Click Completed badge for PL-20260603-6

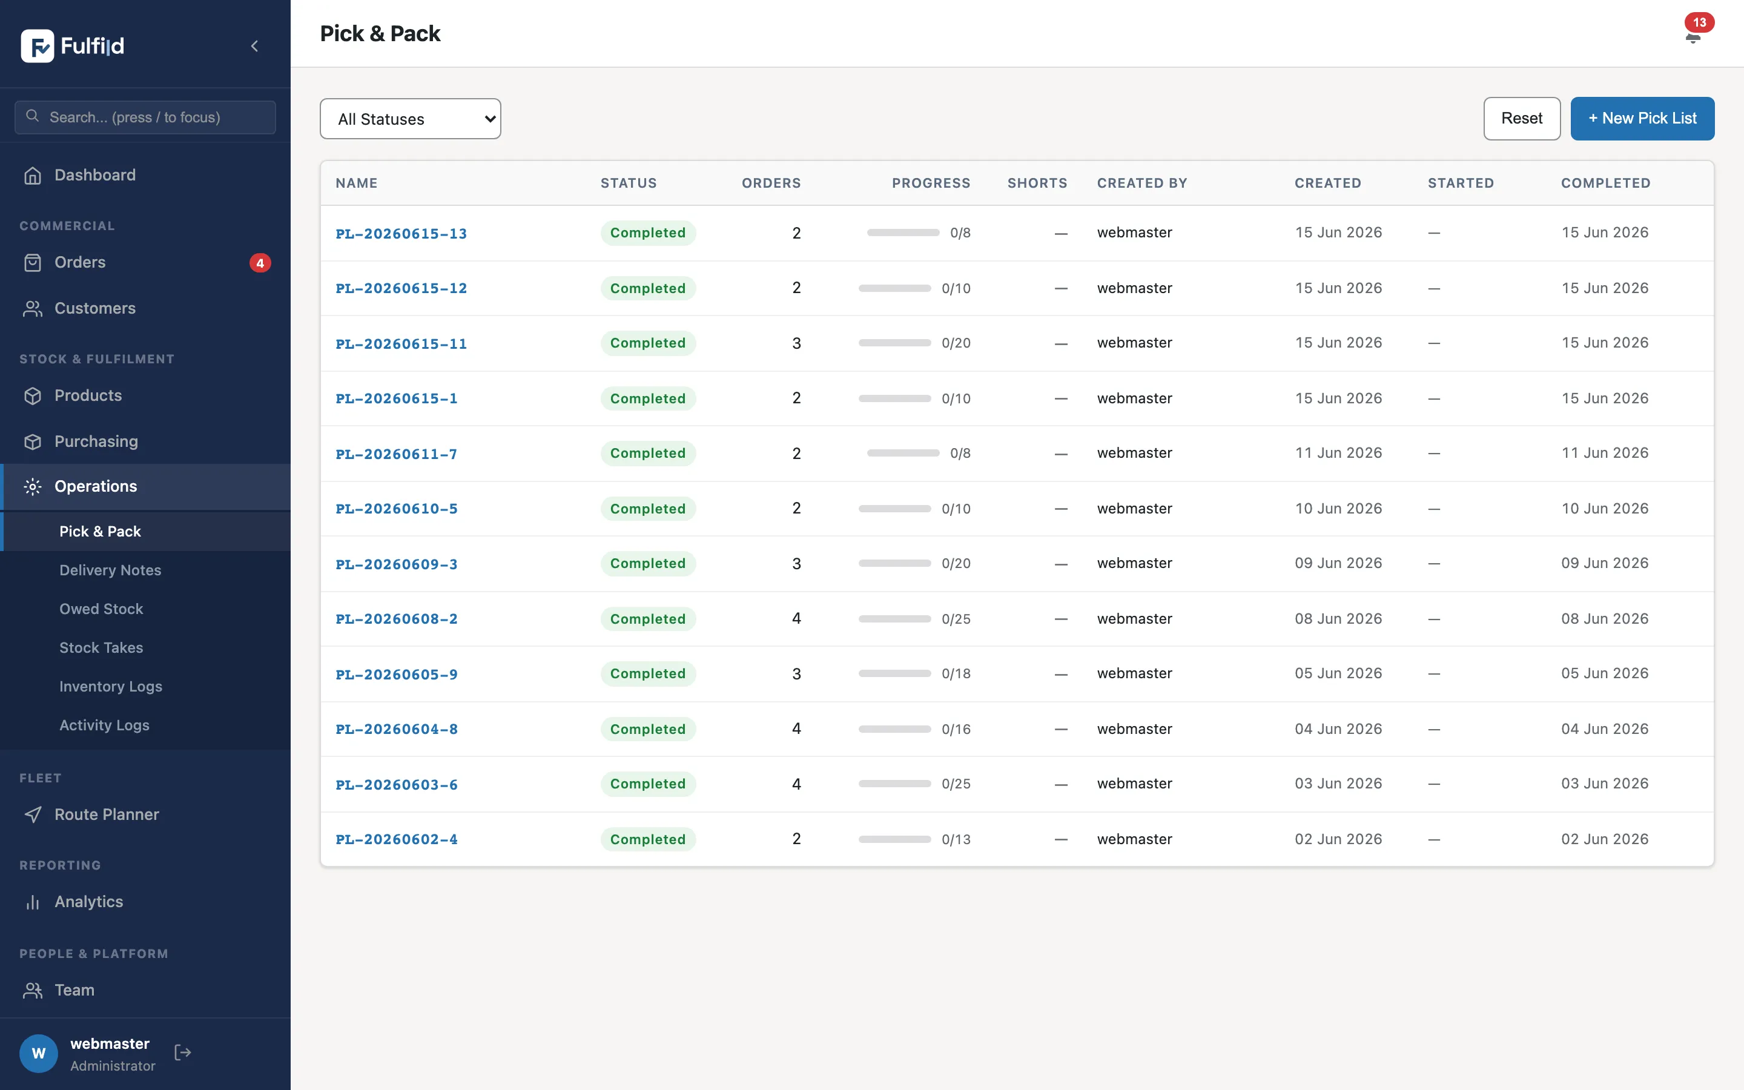(x=648, y=784)
